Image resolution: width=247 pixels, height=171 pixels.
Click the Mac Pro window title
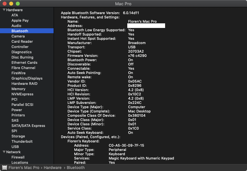point(123,4)
